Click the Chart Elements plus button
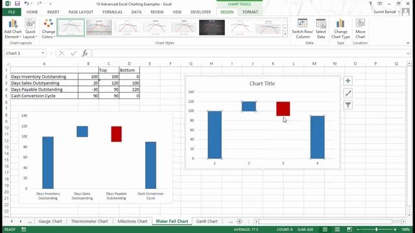Screen dimensions: 415x233 348,81
